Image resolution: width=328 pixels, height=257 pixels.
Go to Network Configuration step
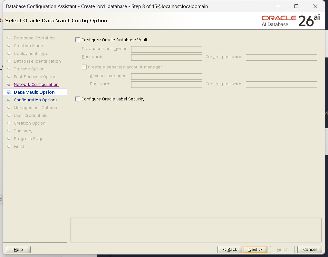[x=36, y=85]
